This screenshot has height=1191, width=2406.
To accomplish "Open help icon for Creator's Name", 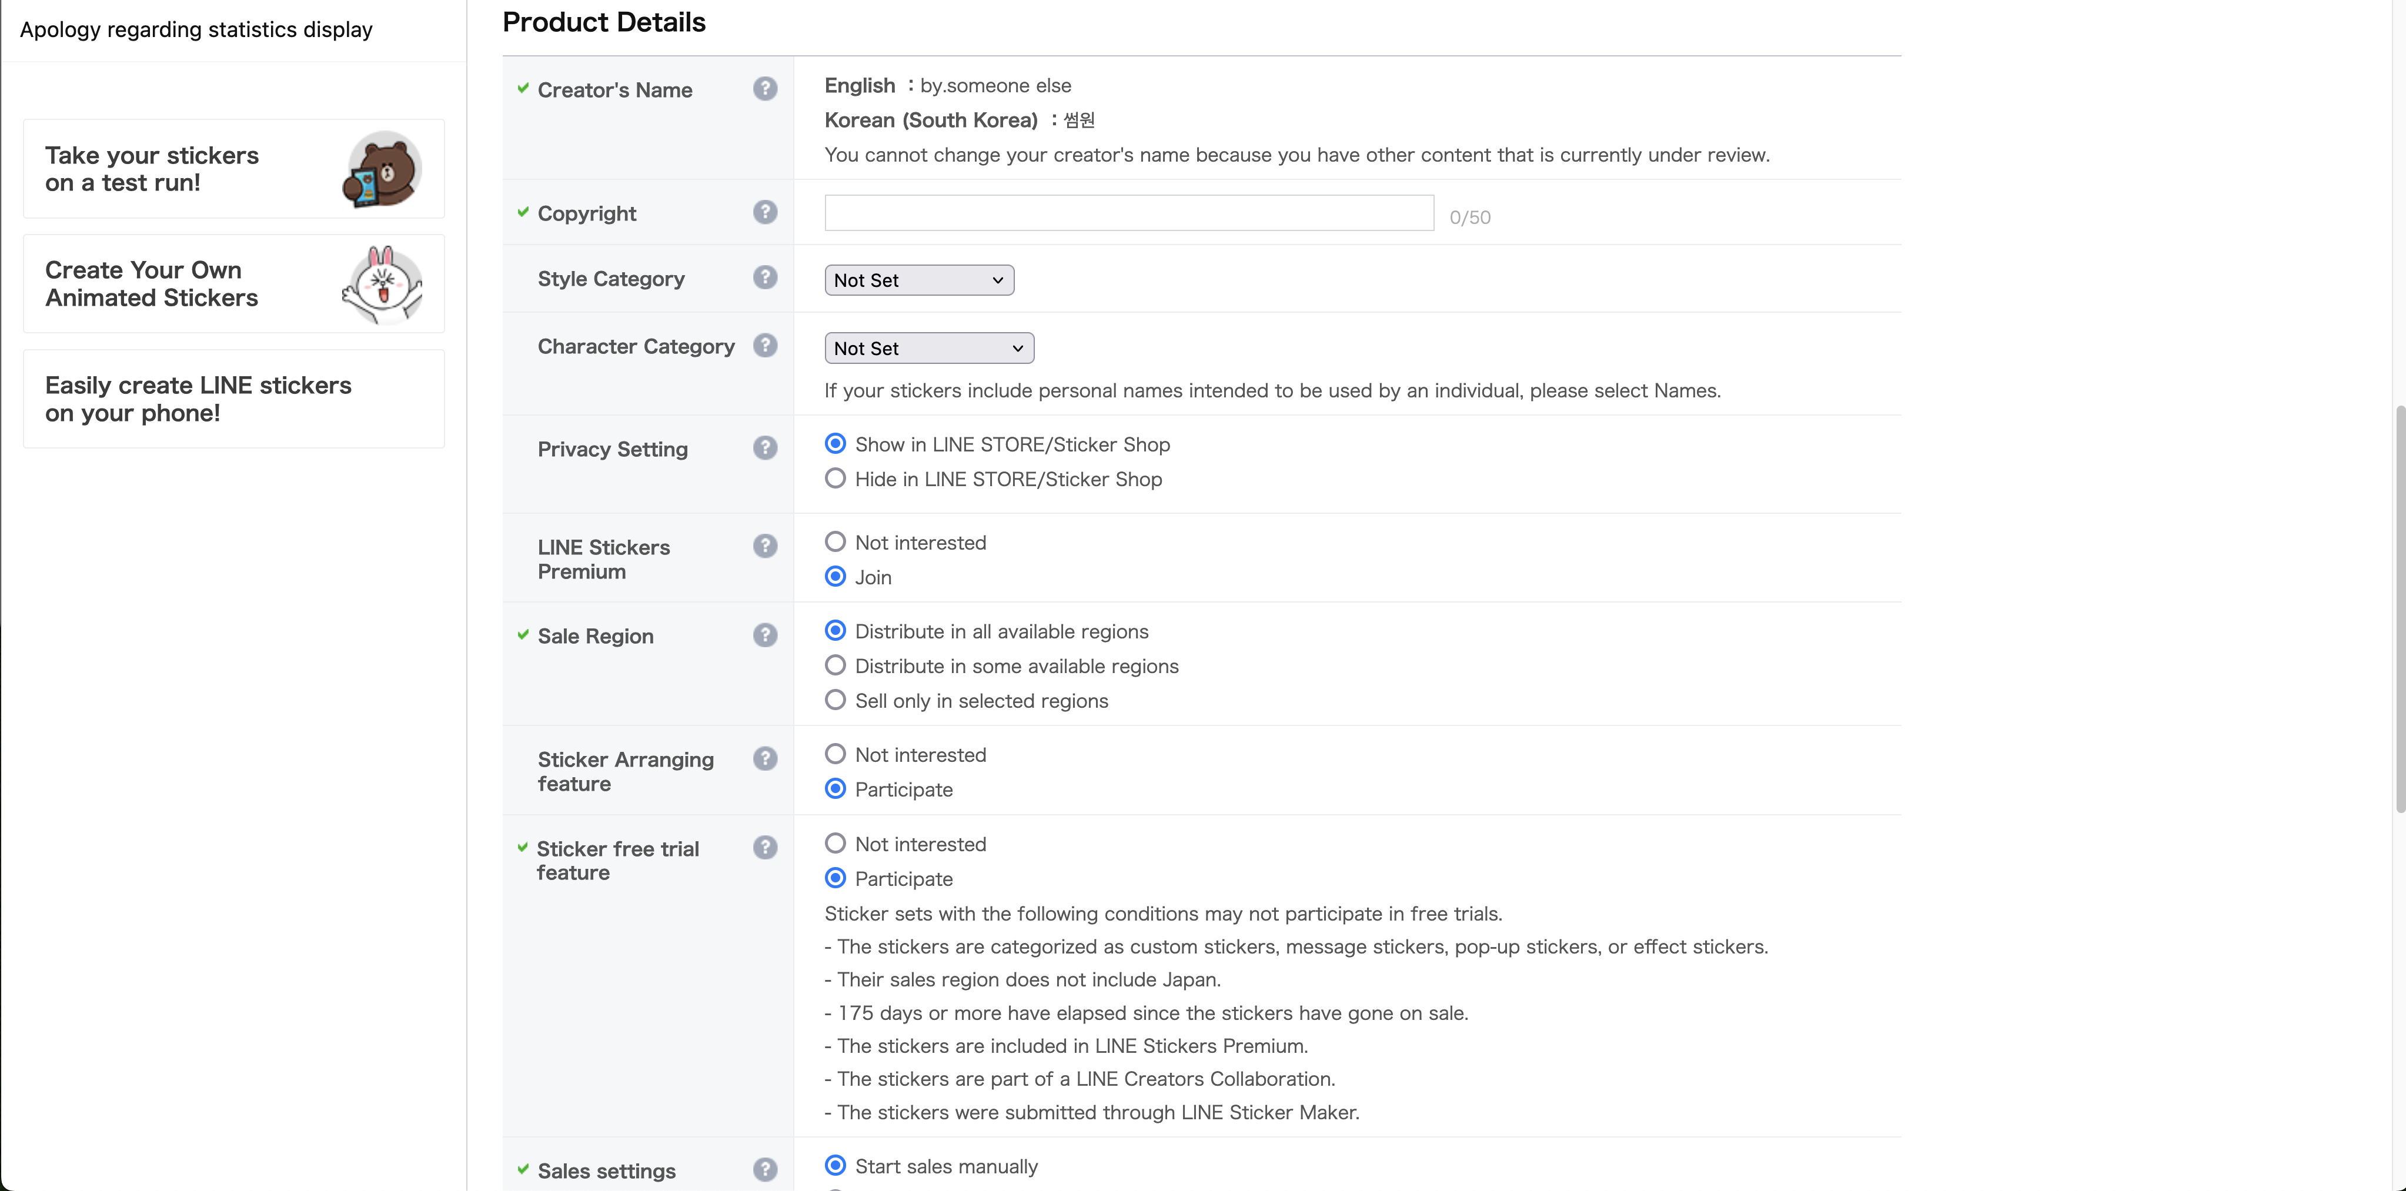I will (765, 89).
